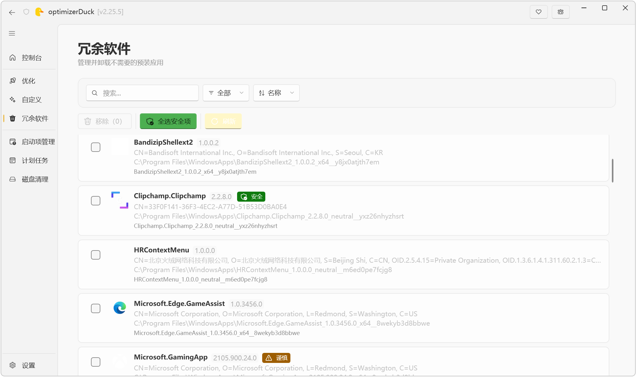Click Clipchamp publisher CN text
The width and height of the screenshot is (636, 377).
tap(210, 207)
